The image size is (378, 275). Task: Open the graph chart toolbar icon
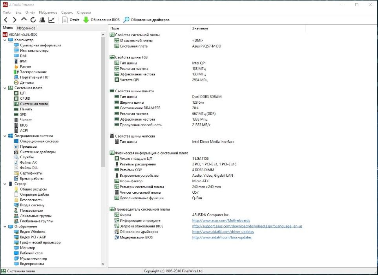point(51,20)
